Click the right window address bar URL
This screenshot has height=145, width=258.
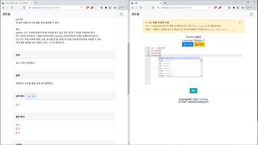[176, 8]
